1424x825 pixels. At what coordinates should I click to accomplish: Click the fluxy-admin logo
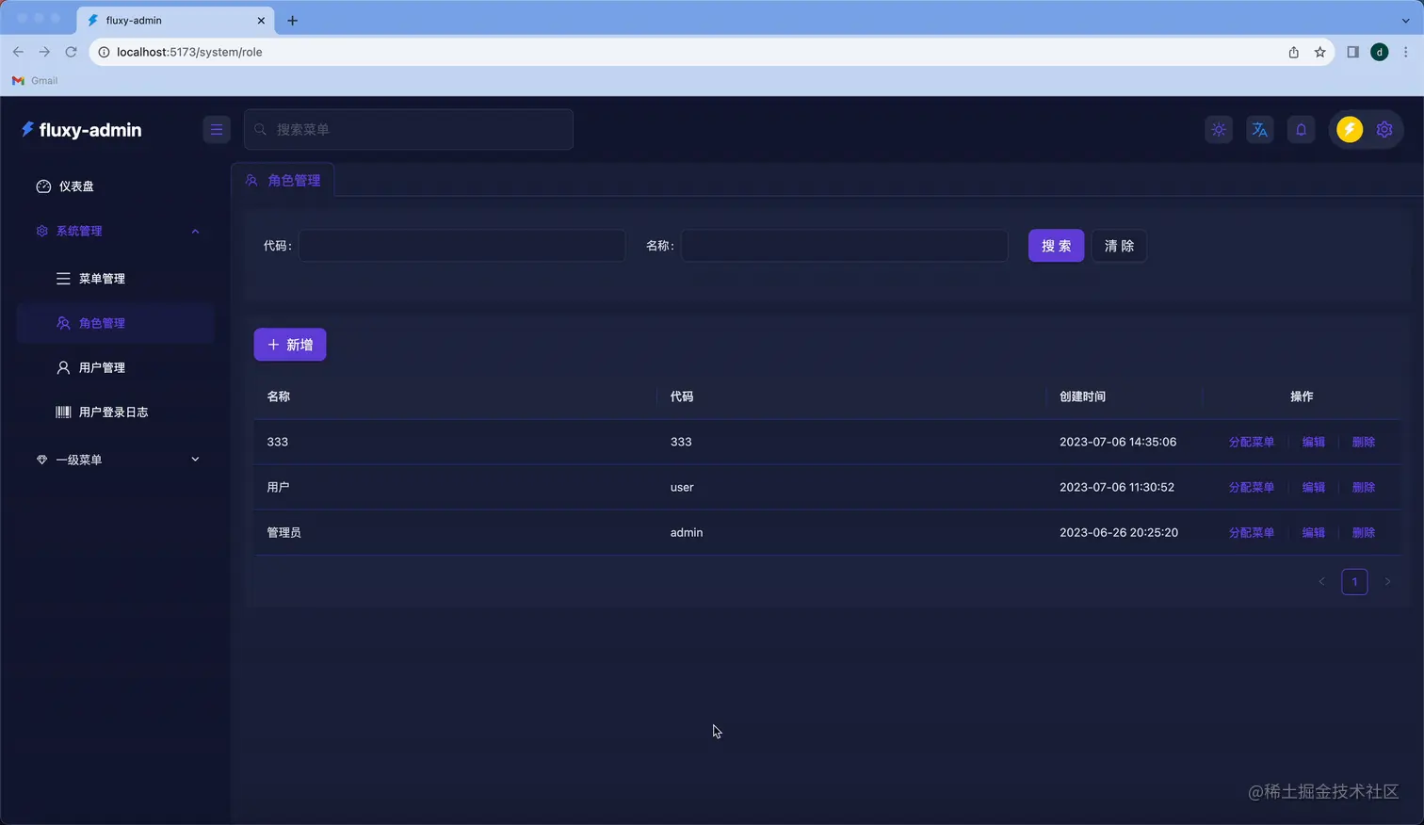click(82, 130)
